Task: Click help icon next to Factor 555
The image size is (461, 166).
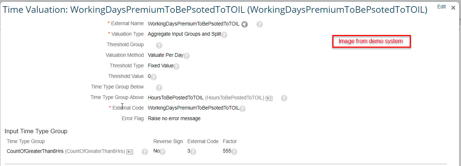Action: pos(234,152)
